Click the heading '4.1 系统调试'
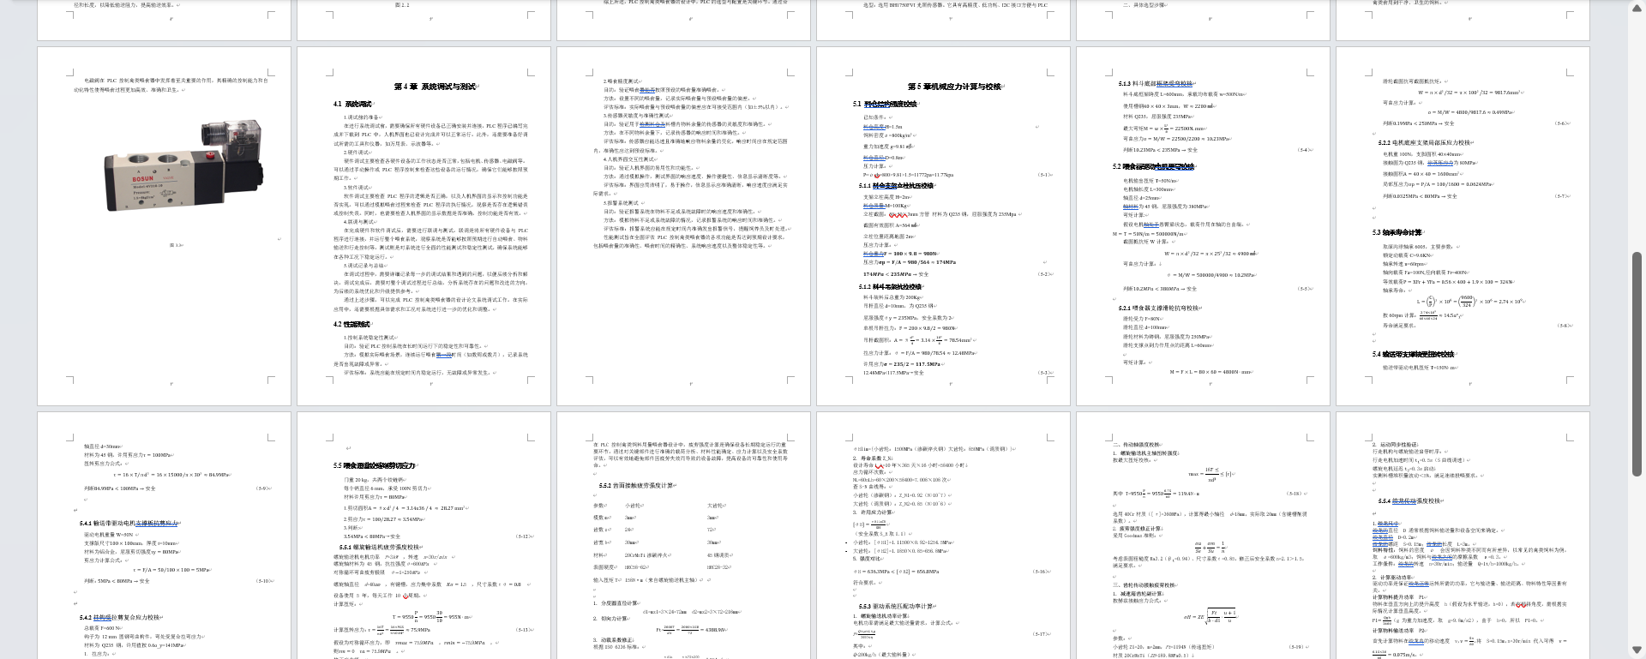The width and height of the screenshot is (1646, 659). point(352,104)
